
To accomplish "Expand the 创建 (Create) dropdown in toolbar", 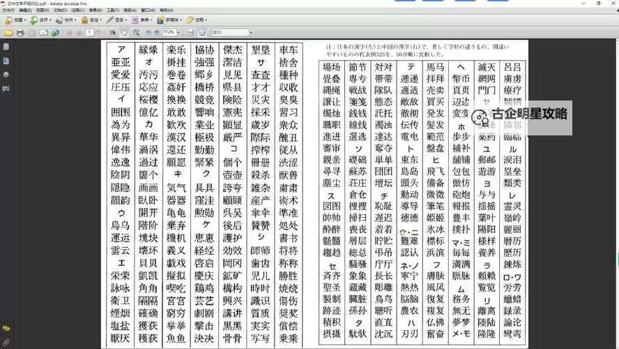I will pos(25,20).
